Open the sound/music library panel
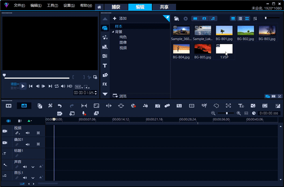The width and height of the screenshot is (284, 187). pyautogui.click(x=105, y=37)
